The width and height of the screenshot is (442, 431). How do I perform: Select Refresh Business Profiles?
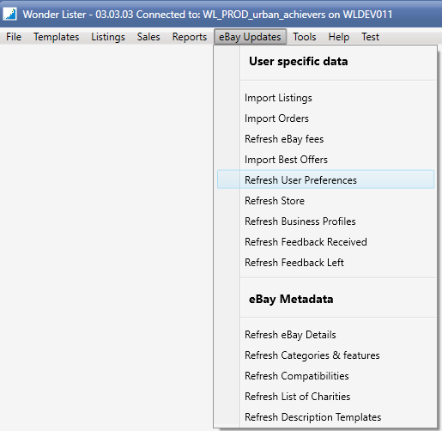point(325,222)
